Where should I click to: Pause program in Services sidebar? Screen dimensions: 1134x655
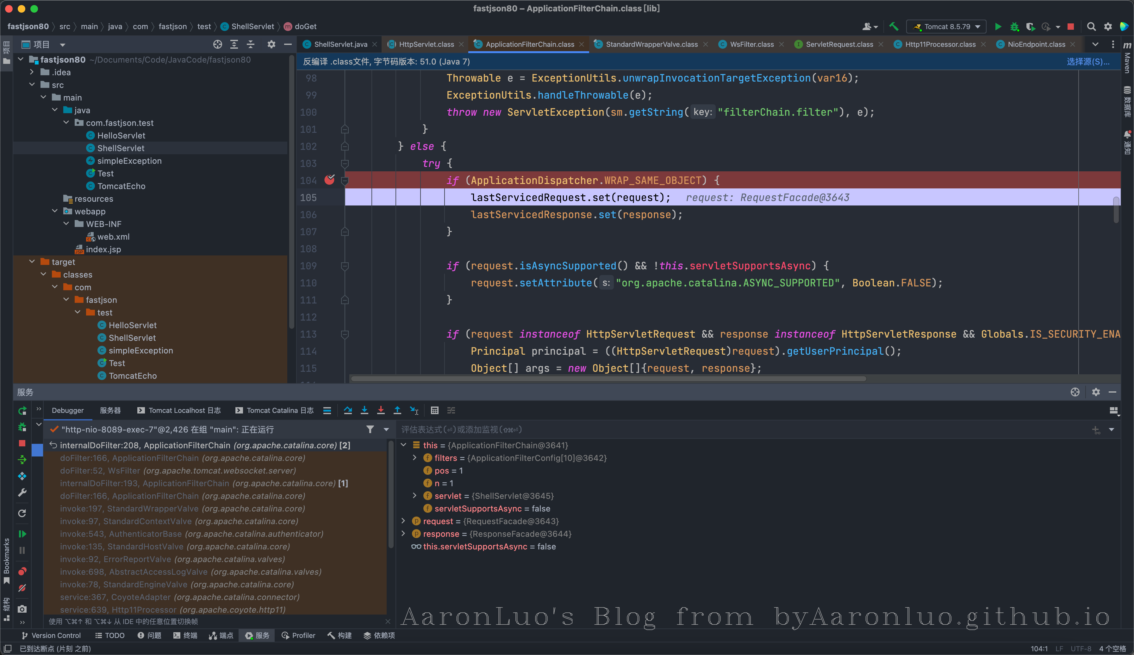pos(22,550)
